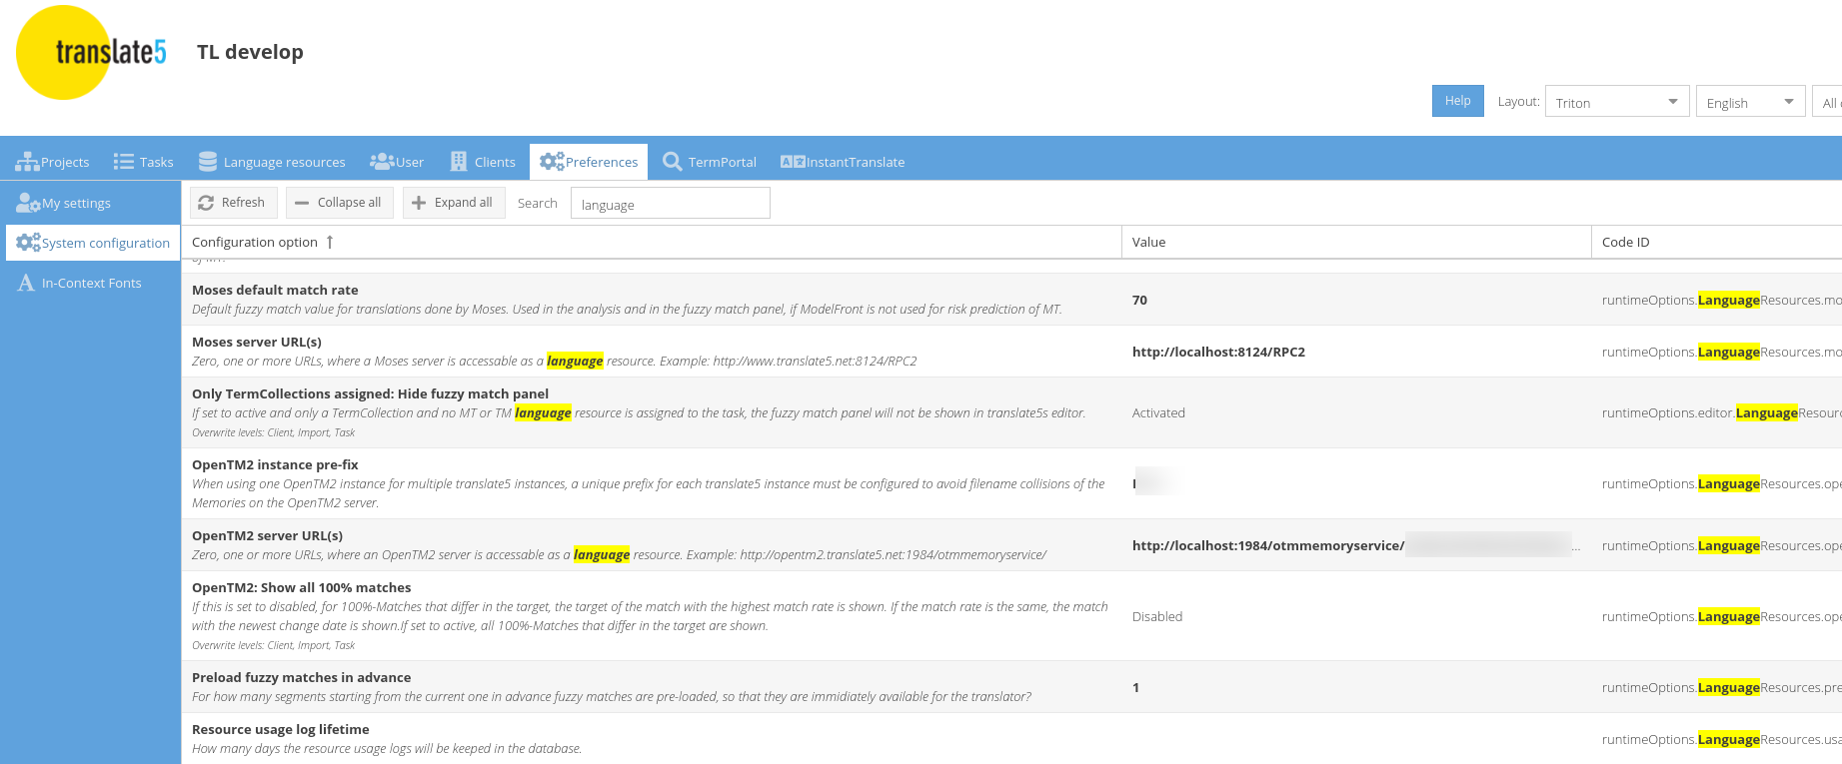Click the Tasks list icon
This screenshot has height=764, width=1842.
coord(124,162)
